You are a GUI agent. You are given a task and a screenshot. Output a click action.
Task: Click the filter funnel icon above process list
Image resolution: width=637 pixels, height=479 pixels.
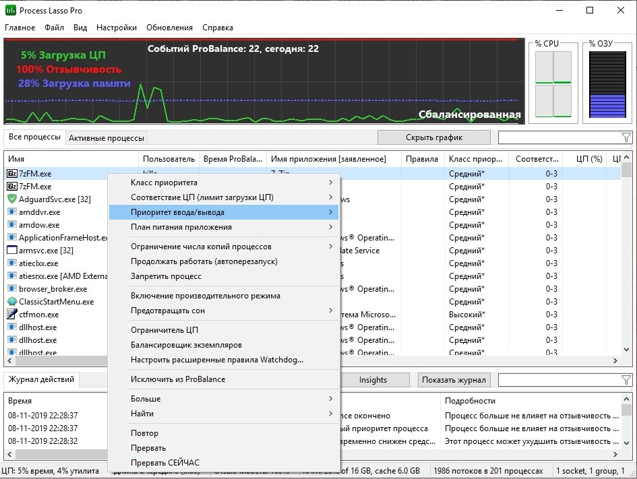[626, 137]
